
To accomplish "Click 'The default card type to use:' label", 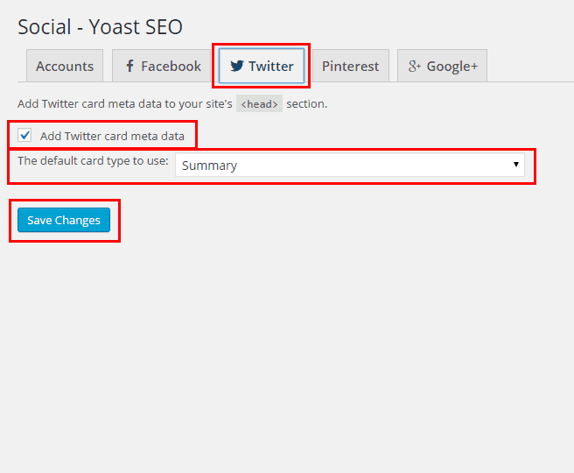I will (93, 160).
